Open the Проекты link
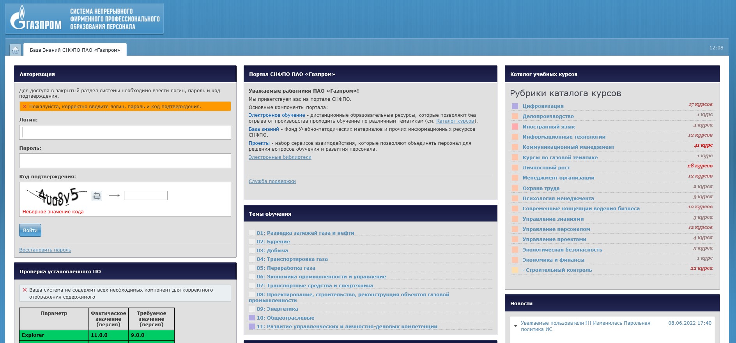 tap(259, 143)
